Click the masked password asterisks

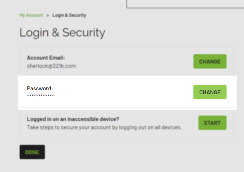point(41,96)
